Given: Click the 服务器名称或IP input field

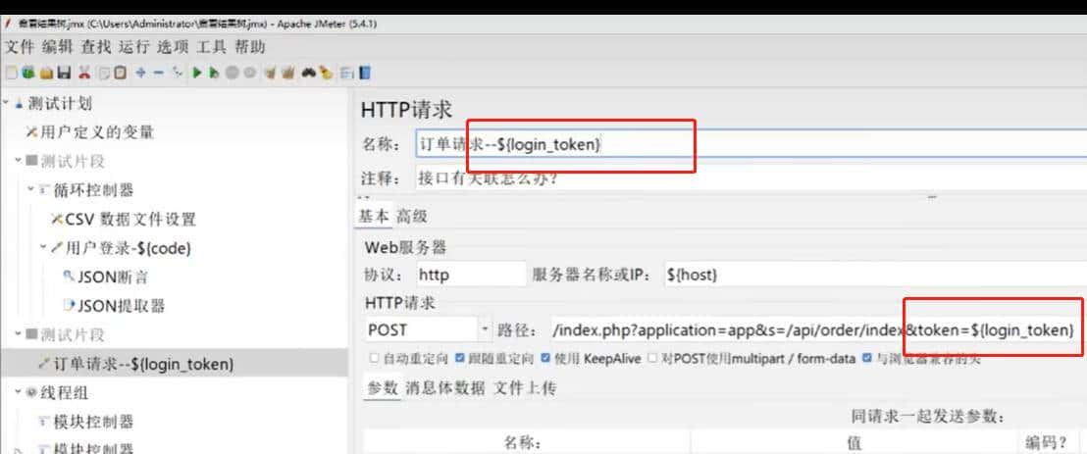Looking at the screenshot, I should coord(873,275).
